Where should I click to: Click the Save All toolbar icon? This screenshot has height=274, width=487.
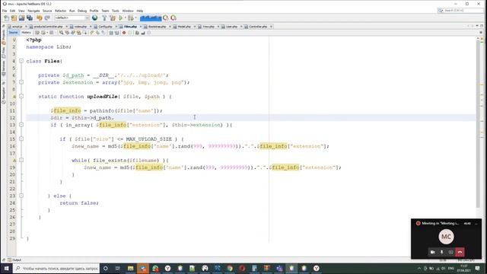pos(30,18)
